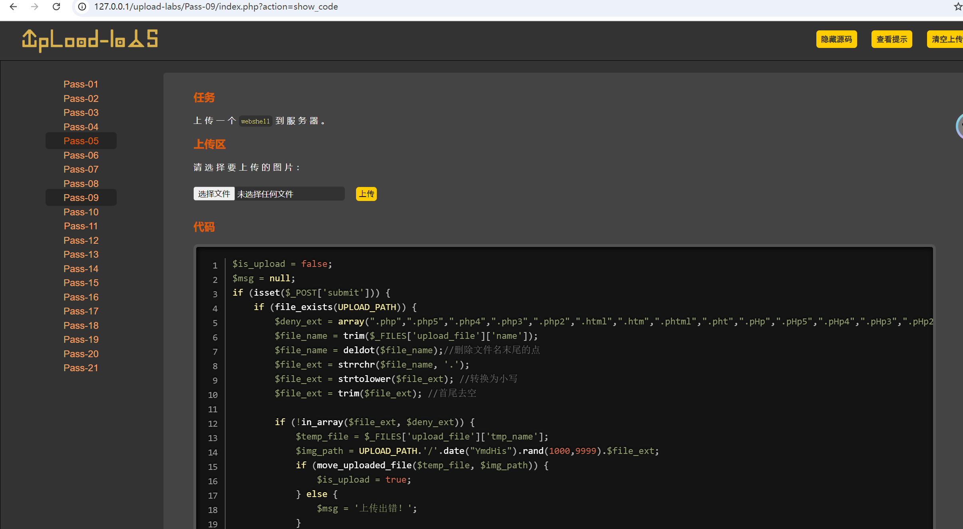Bookmark page with the star icon
This screenshot has height=529, width=963.
(x=957, y=7)
